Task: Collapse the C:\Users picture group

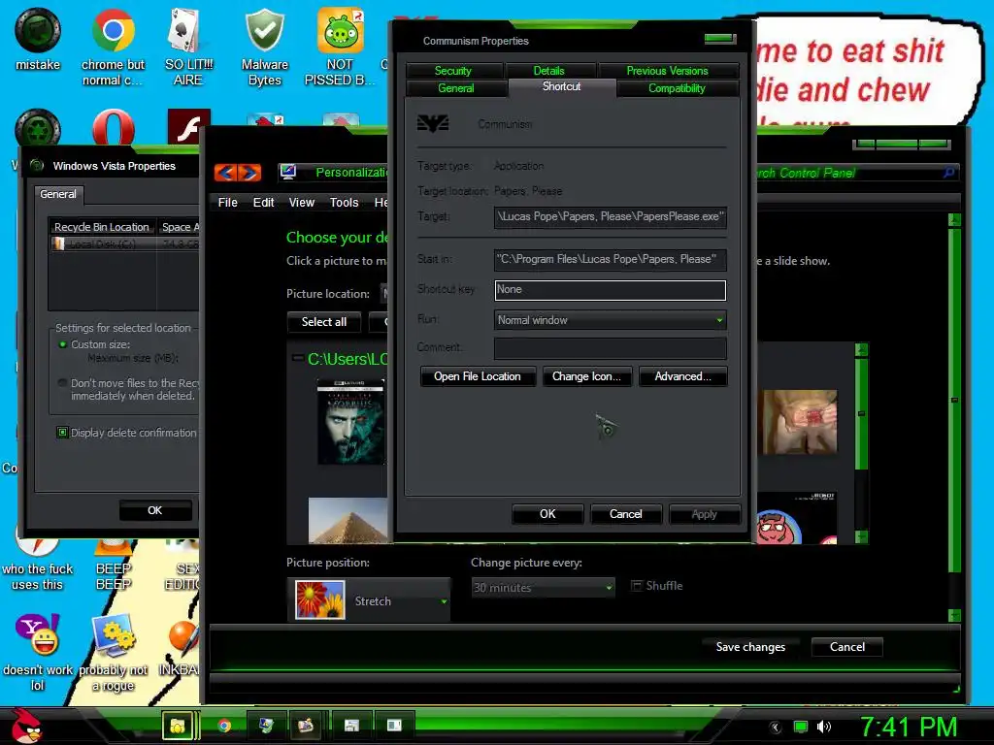Action: tap(297, 358)
